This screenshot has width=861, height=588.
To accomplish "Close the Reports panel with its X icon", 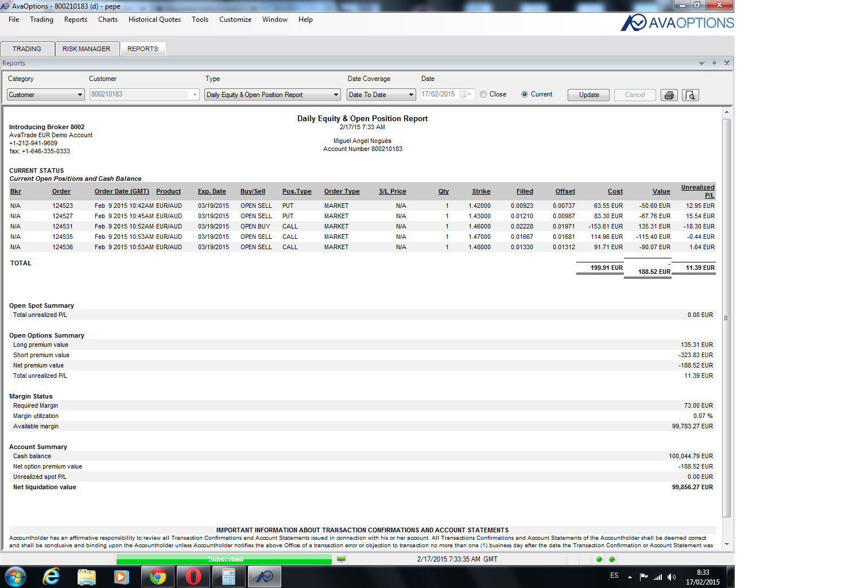I will 727,63.
